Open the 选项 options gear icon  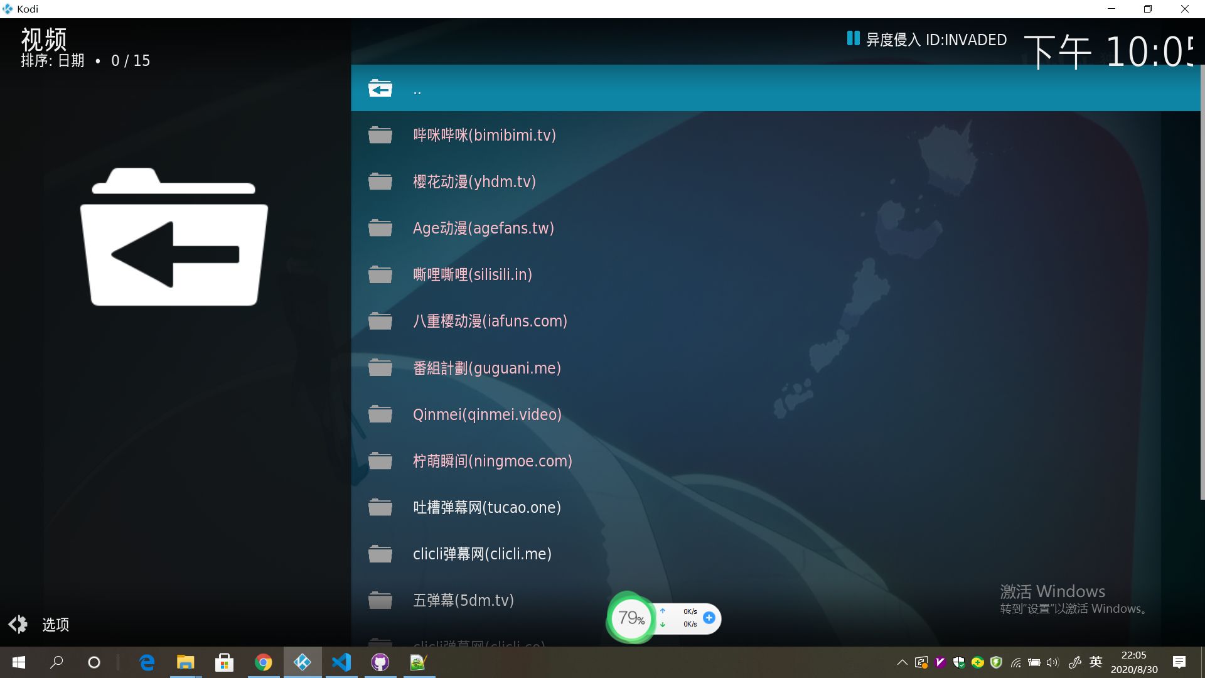click(18, 624)
